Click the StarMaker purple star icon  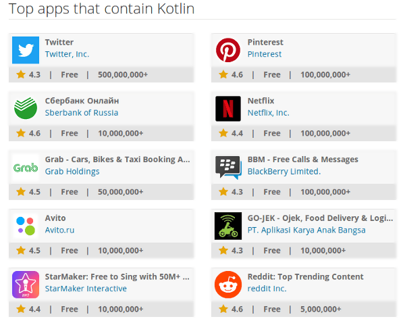pyautogui.click(x=26, y=284)
